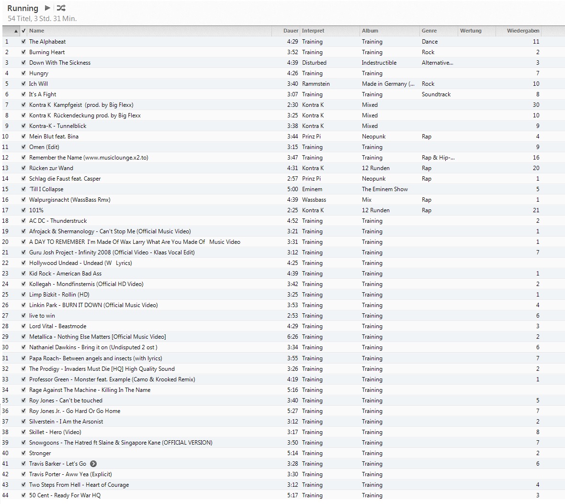This screenshot has width=565, height=504.
Task: Uncheck the Hungry track checkbox
Action: [23, 73]
